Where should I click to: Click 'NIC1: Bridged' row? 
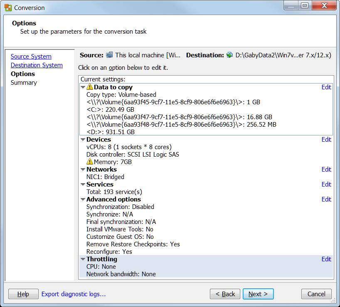105,177
